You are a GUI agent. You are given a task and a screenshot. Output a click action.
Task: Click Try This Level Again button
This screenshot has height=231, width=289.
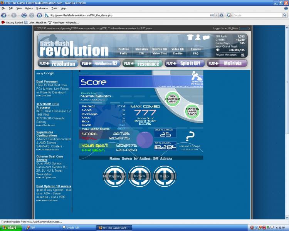pos(192,111)
